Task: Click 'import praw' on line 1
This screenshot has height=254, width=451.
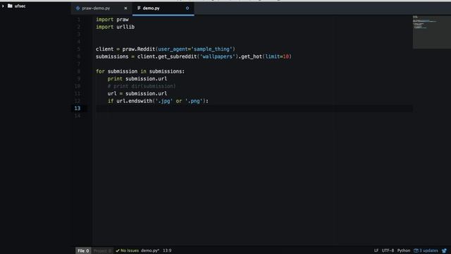Action: tap(112, 20)
